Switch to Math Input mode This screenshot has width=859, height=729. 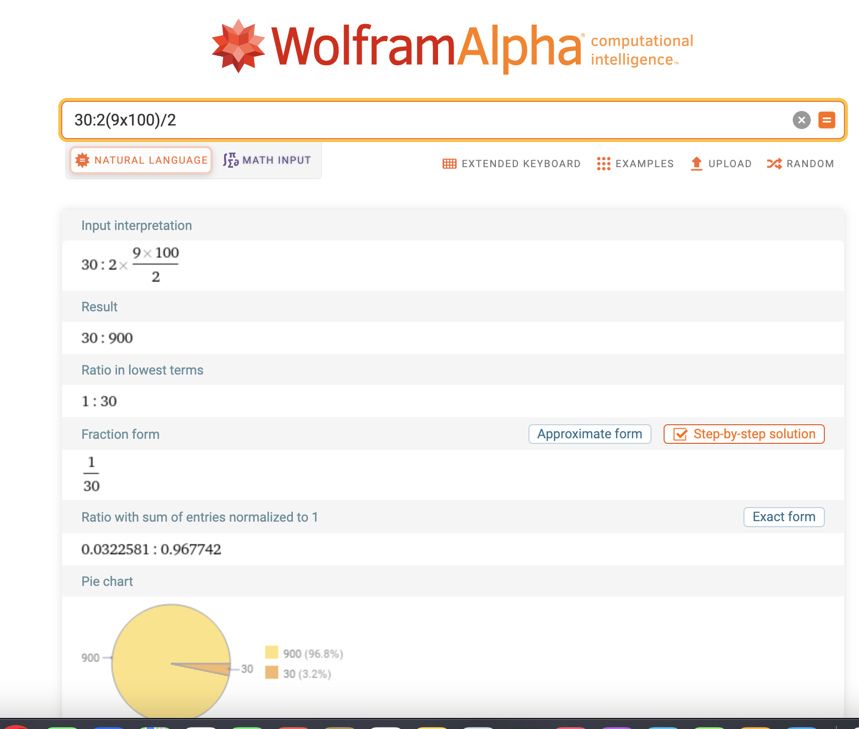pos(267,160)
